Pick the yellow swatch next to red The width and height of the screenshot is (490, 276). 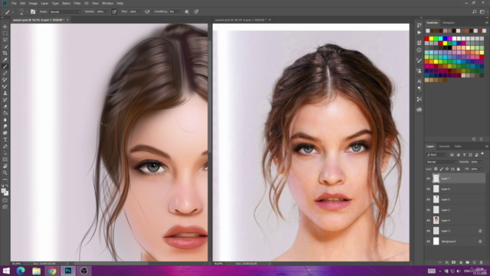[432, 38]
